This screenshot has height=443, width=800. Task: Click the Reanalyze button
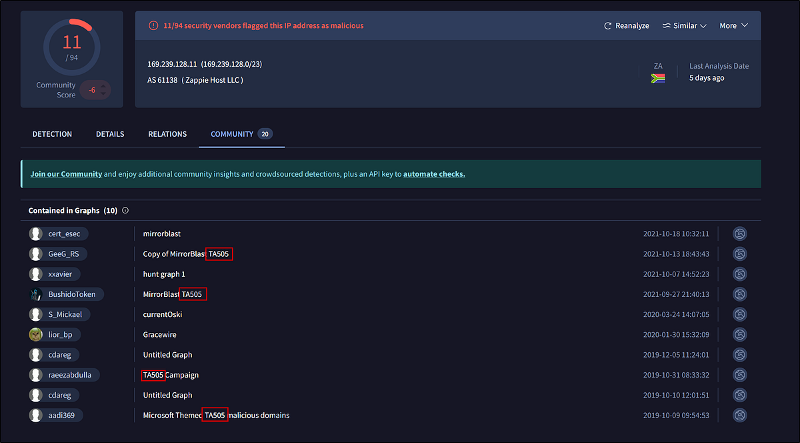click(626, 26)
